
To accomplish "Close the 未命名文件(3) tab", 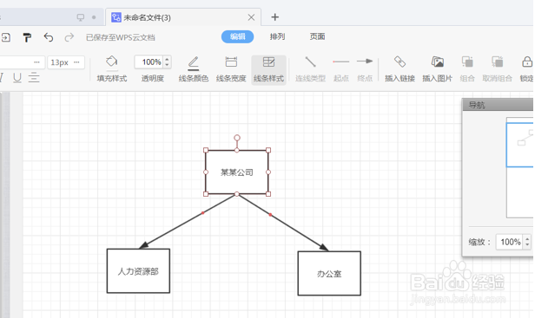I will (251, 17).
